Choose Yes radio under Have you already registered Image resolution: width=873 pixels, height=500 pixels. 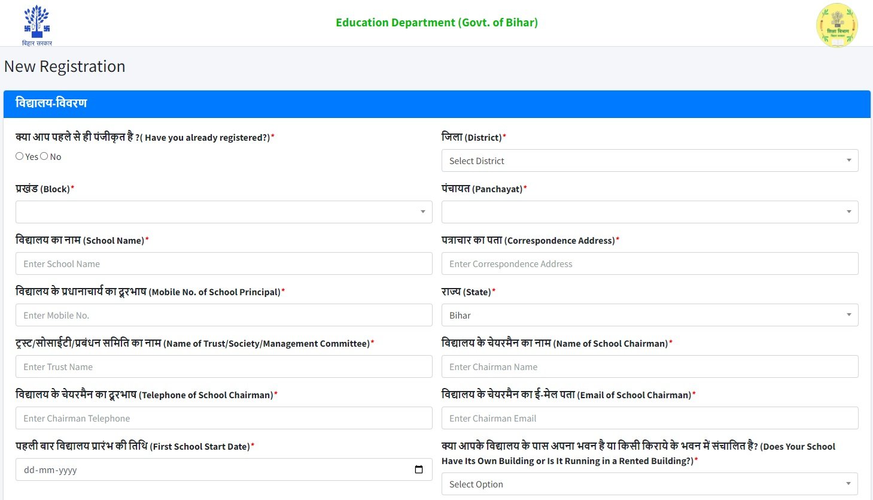coord(19,156)
